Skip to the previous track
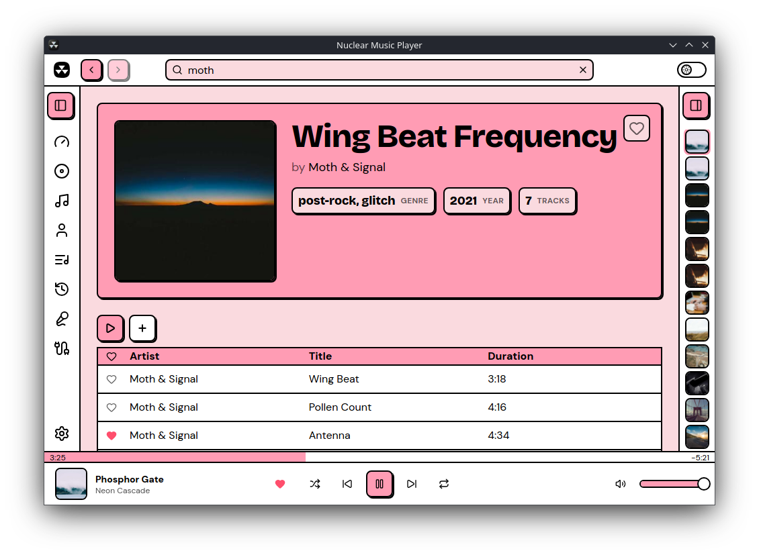The image size is (759, 557). coord(347,484)
